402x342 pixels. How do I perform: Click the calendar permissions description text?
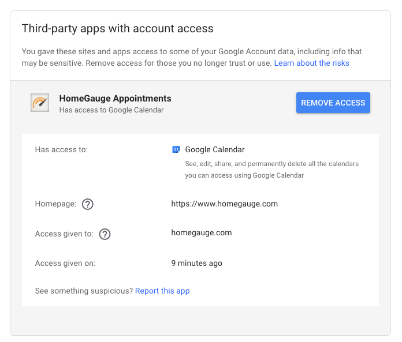point(271,170)
